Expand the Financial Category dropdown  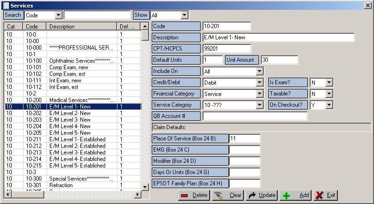(x=259, y=94)
